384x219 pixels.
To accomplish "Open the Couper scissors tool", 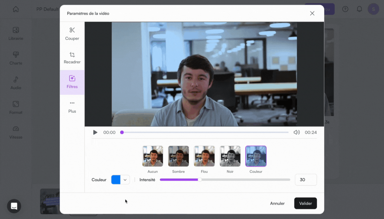I will [x=72, y=34].
